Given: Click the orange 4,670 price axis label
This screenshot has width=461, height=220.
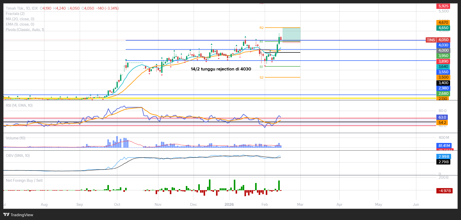Looking at the screenshot, I should pyautogui.click(x=443, y=23).
